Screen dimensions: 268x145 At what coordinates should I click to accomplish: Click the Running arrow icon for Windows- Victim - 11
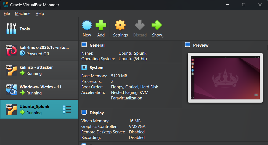(22, 93)
